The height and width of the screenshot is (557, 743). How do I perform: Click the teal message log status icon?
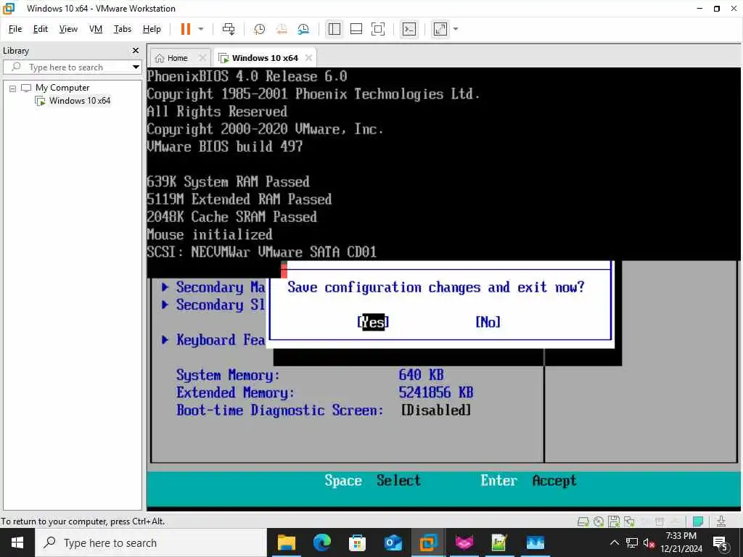[x=697, y=521]
